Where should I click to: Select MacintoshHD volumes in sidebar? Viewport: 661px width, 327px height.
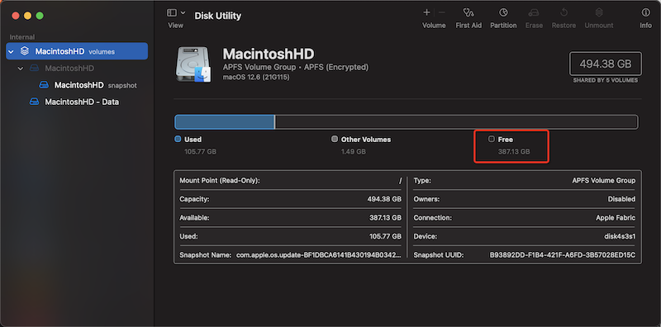(77, 51)
